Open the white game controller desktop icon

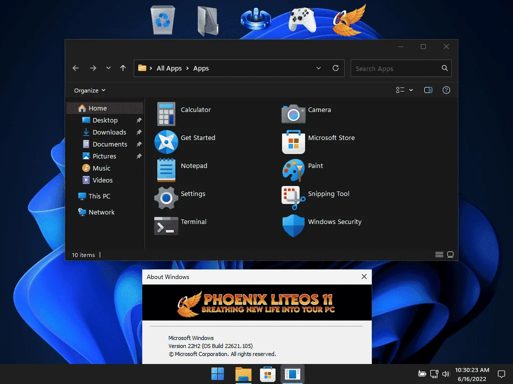(302, 20)
